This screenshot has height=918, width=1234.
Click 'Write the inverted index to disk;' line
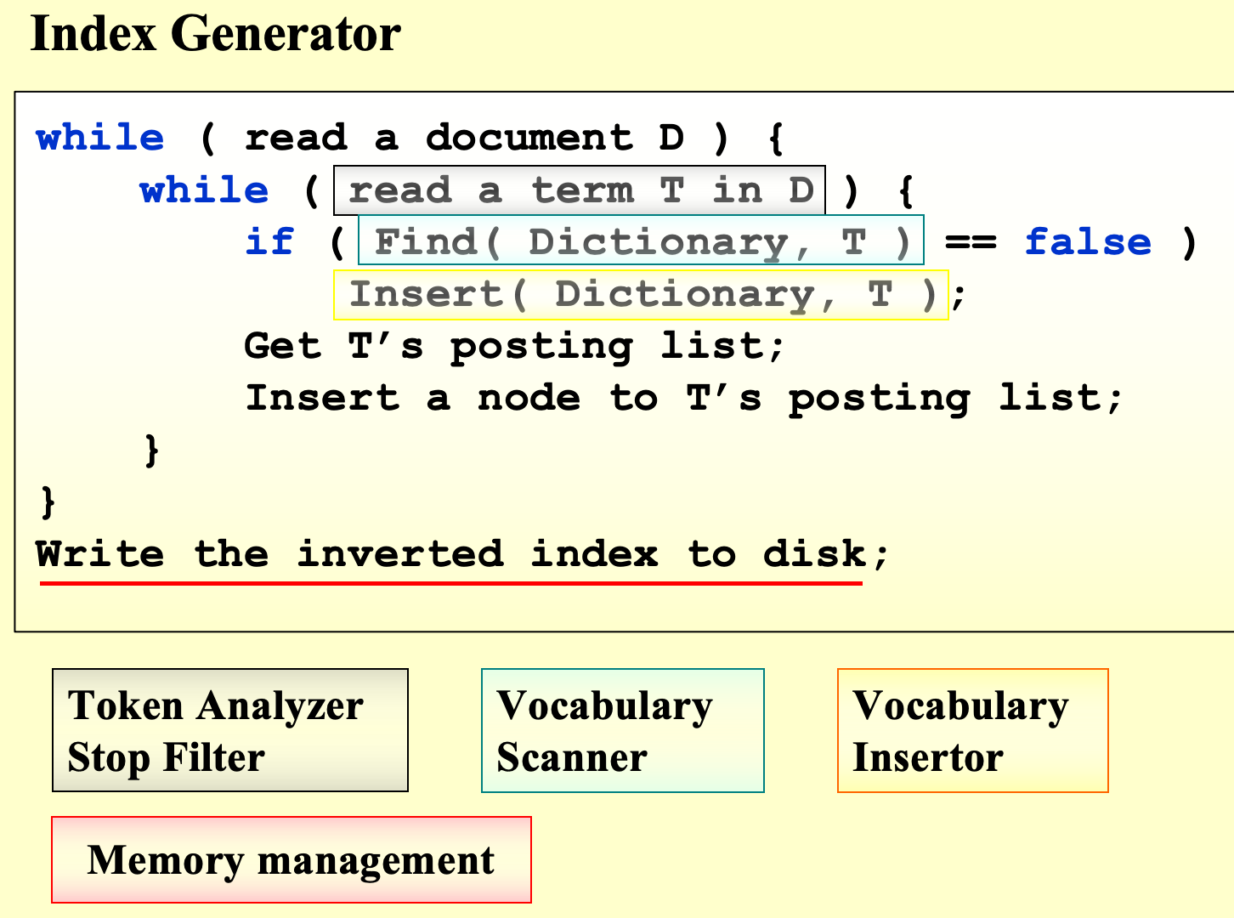click(462, 554)
